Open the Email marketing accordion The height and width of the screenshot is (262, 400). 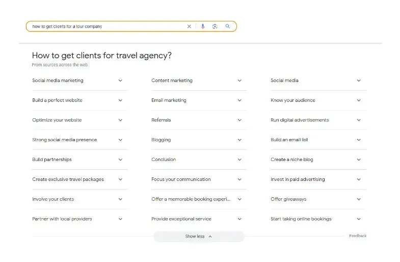pyautogui.click(x=199, y=100)
